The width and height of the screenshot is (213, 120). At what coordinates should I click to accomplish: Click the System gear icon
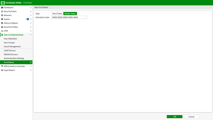pyautogui.click(x=2, y=19)
